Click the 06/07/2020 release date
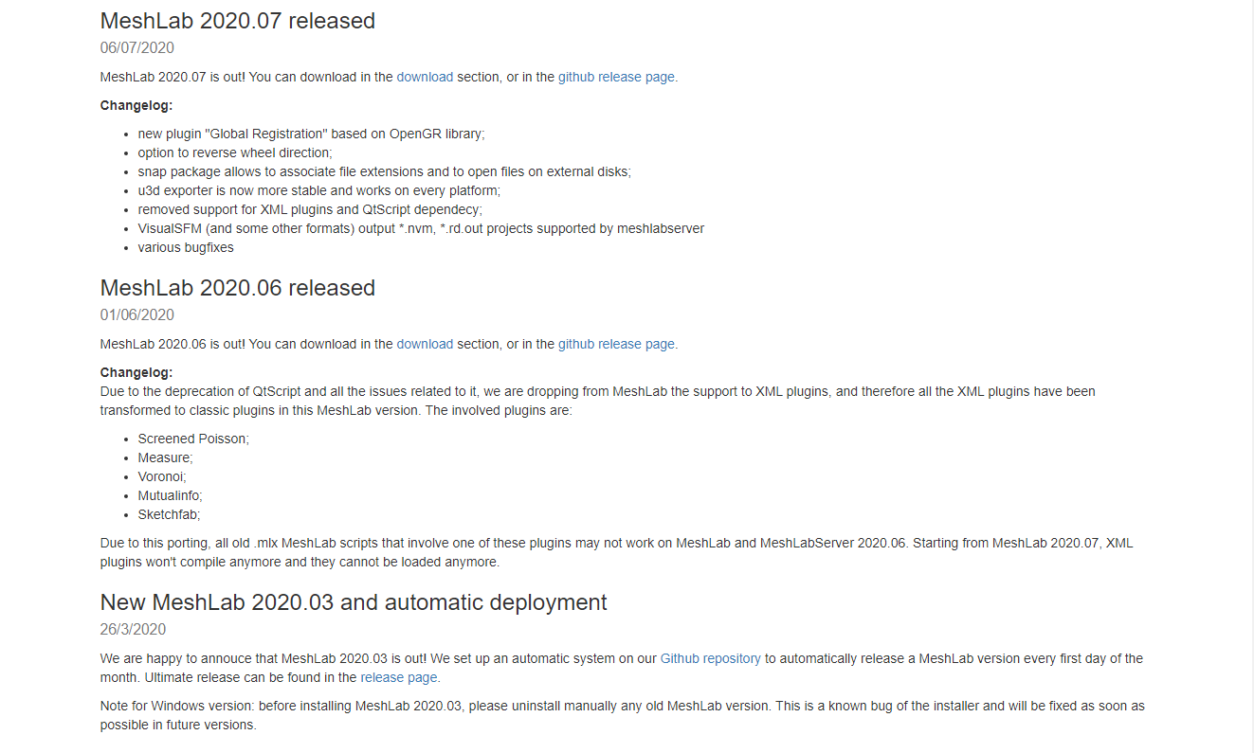 137,48
